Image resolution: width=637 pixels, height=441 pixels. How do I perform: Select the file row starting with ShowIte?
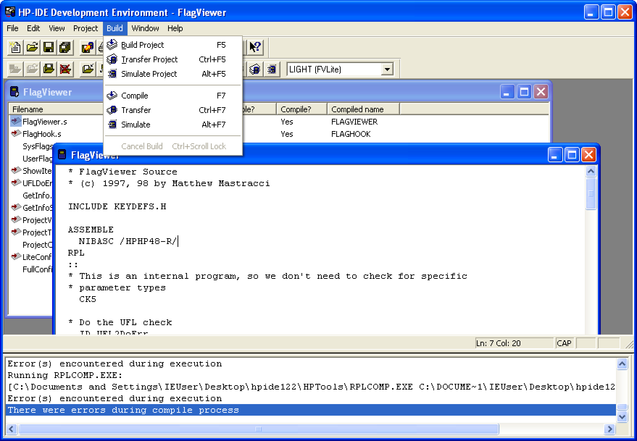(x=37, y=171)
